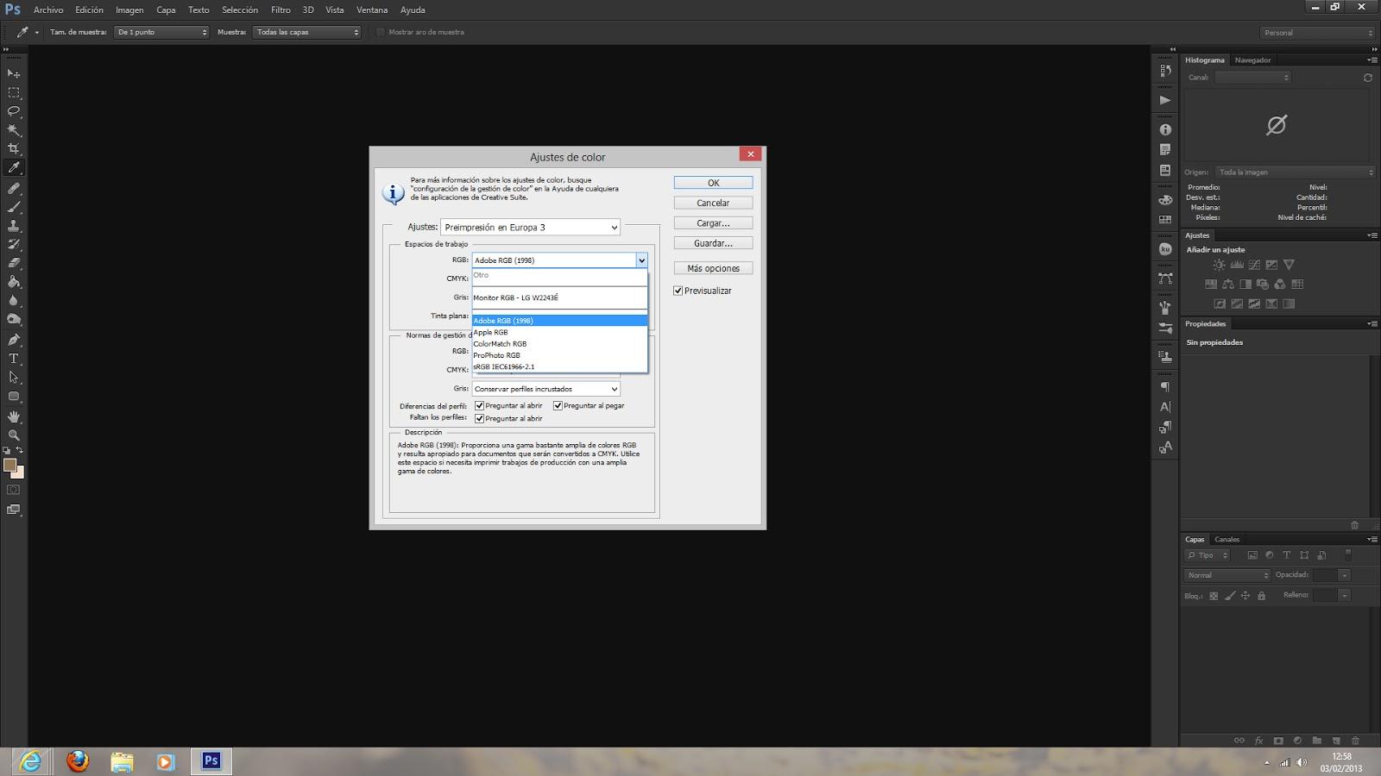Click the fx layer style icon
Image resolution: width=1381 pixels, height=776 pixels.
point(1258,741)
